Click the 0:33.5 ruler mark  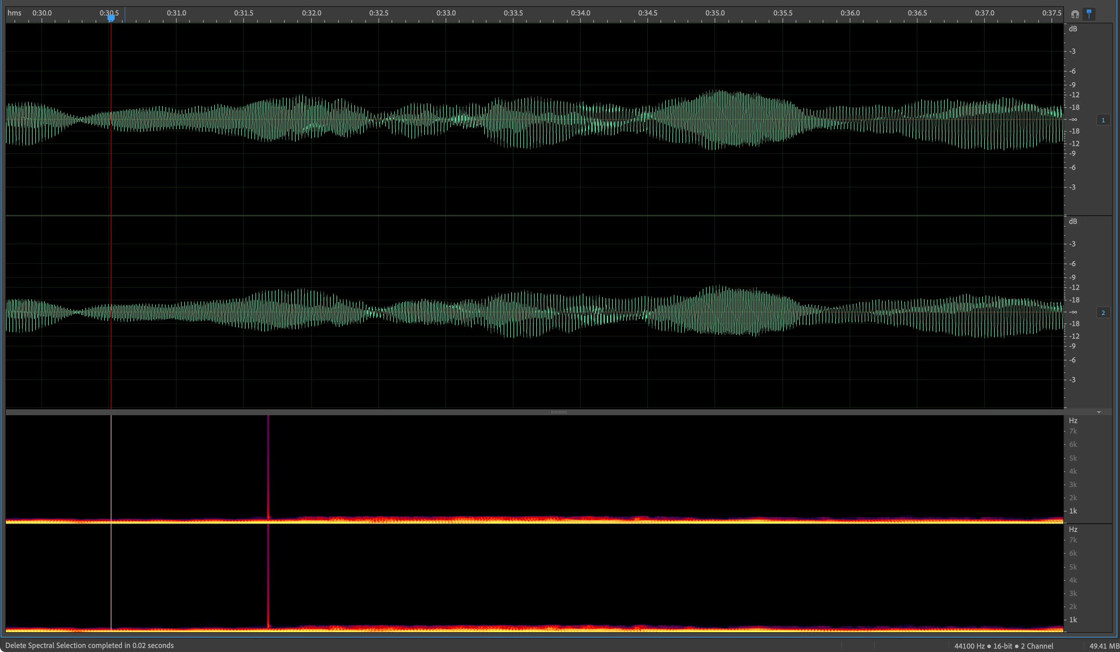coord(513,13)
